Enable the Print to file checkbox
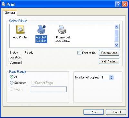 [79, 53]
